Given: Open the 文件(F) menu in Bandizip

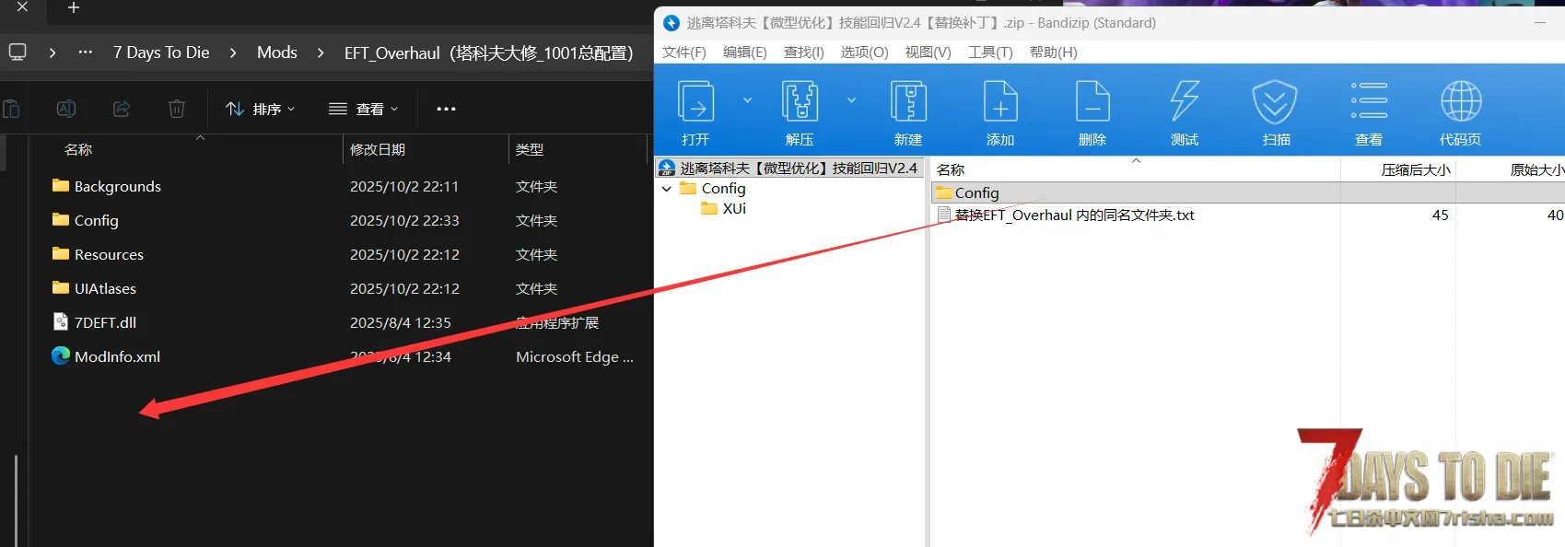Looking at the screenshot, I should tap(683, 52).
